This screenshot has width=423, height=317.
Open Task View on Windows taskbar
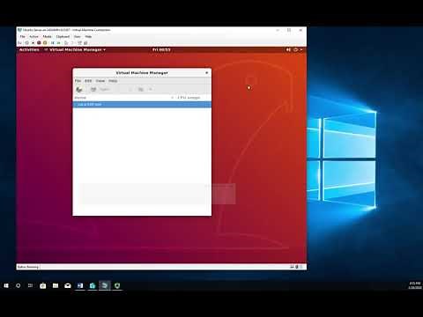(30, 285)
